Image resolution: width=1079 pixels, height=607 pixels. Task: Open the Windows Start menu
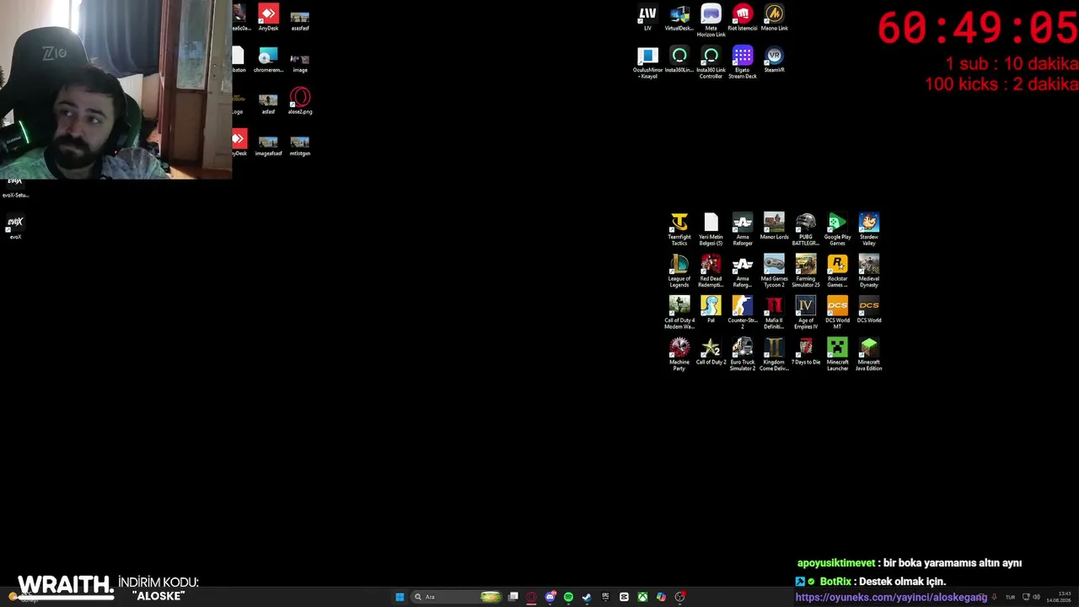coord(400,597)
